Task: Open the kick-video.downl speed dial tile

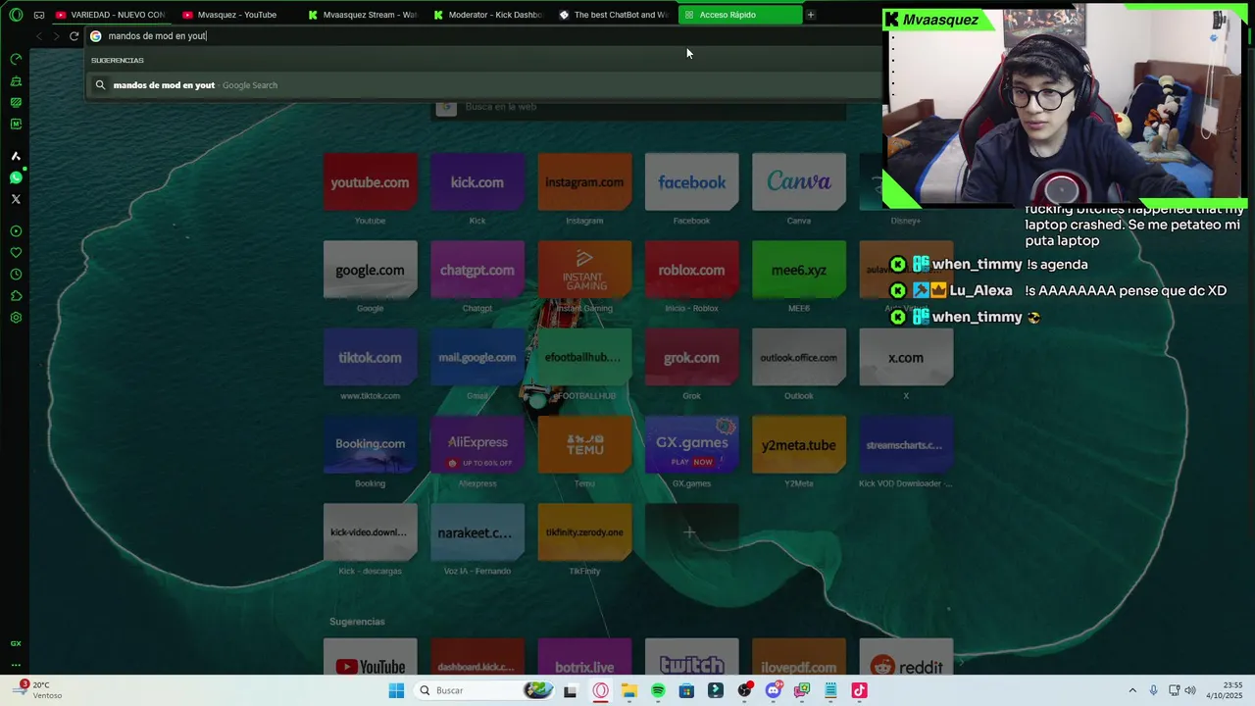Action: [x=370, y=532]
